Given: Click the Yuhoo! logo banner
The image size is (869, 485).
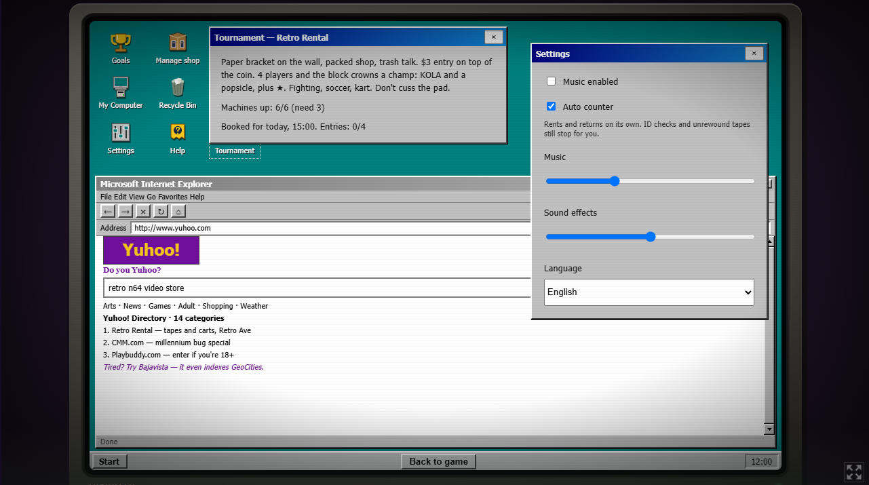Looking at the screenshot, I should (x=151, y=250).
